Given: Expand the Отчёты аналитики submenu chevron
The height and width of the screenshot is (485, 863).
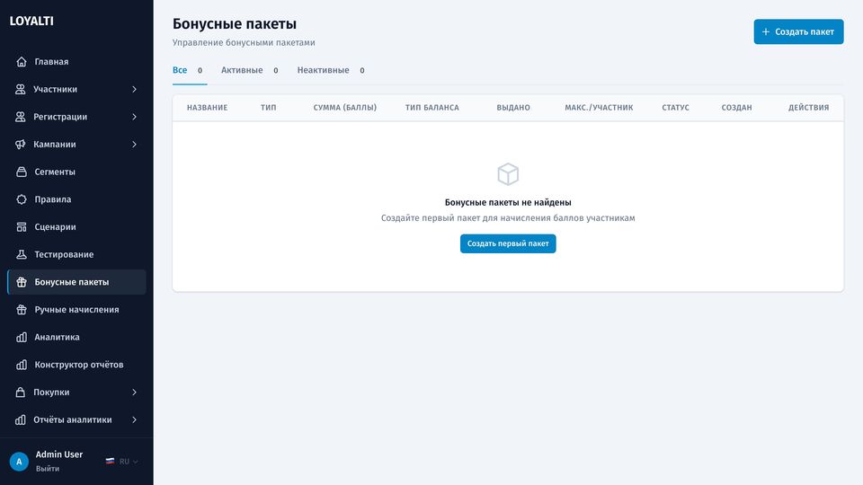Looking at the screenshot, I should pyautogui.click(x=134, y=419).
